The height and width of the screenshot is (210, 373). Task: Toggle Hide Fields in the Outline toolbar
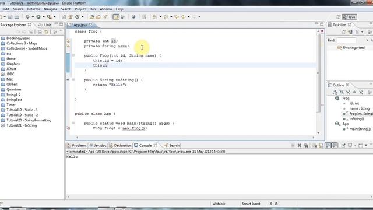pos(342,92)
